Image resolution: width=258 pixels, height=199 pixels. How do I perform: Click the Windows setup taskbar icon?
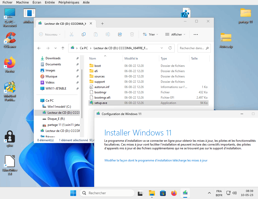[x=185, y=193]
